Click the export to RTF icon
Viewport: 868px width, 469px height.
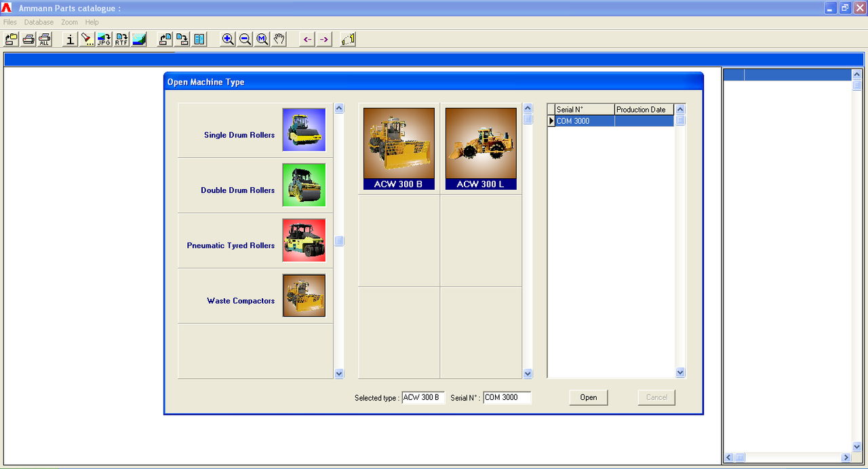(122, 39)
